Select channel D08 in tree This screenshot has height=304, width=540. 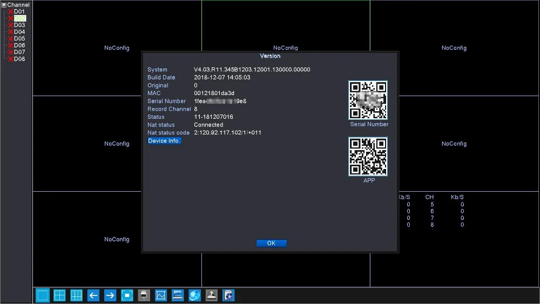pos(19,59)
